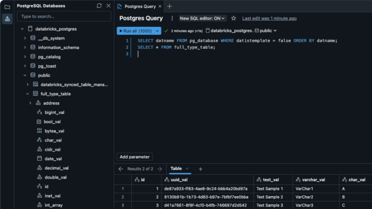Click the text_val column header
Image resolution: width=372 pixels, height=209 pixels.
[273, 180]
